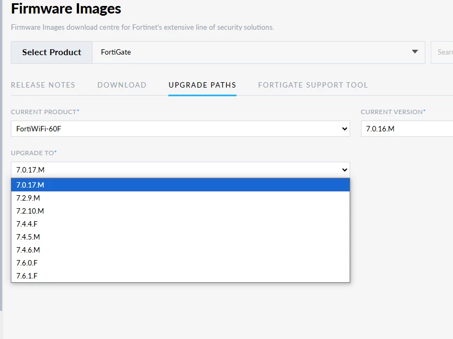Switch to the Download tab
The height and width of the screenshot is (339, 453).
coord(122,85)
